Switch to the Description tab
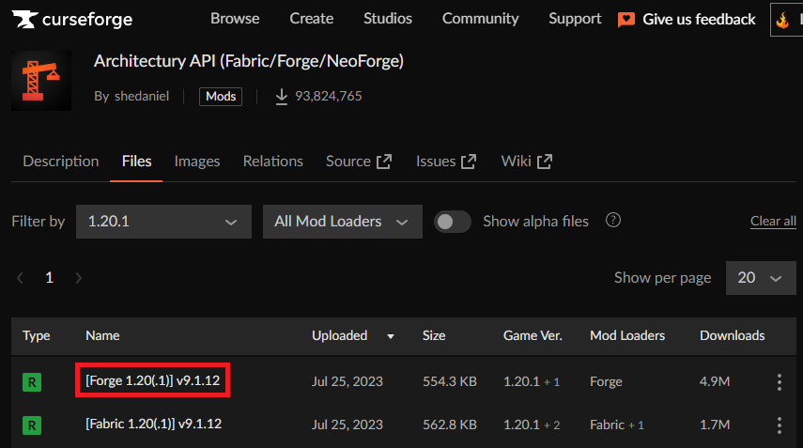 (x=61, y=162)
